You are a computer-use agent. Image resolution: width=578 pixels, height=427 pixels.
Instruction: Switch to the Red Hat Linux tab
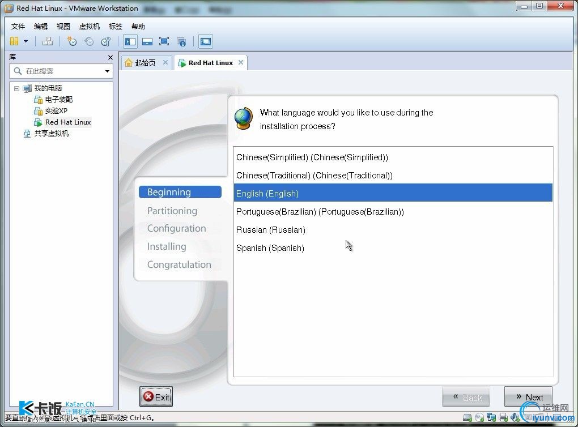(210, 63)
